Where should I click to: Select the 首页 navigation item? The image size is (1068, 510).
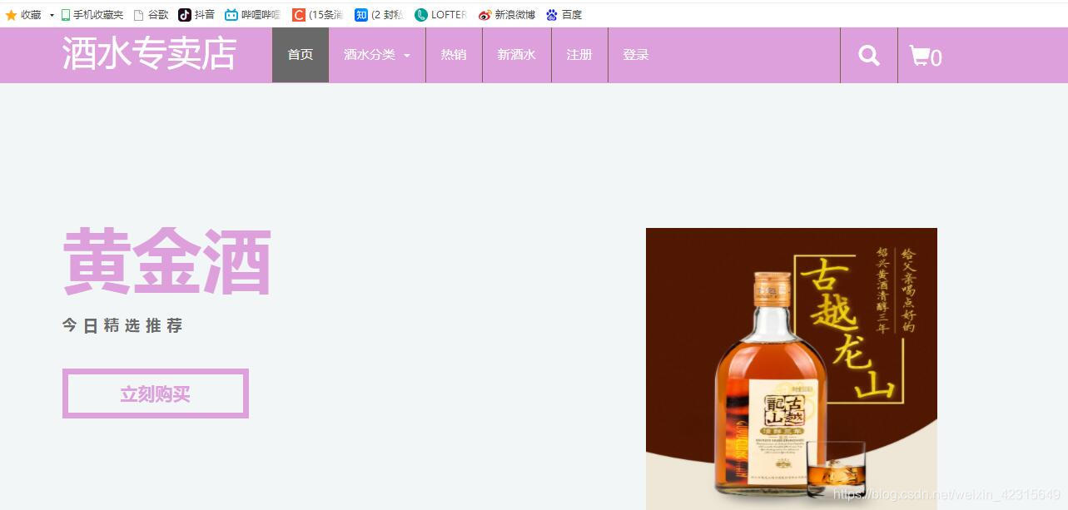point(300,55)
